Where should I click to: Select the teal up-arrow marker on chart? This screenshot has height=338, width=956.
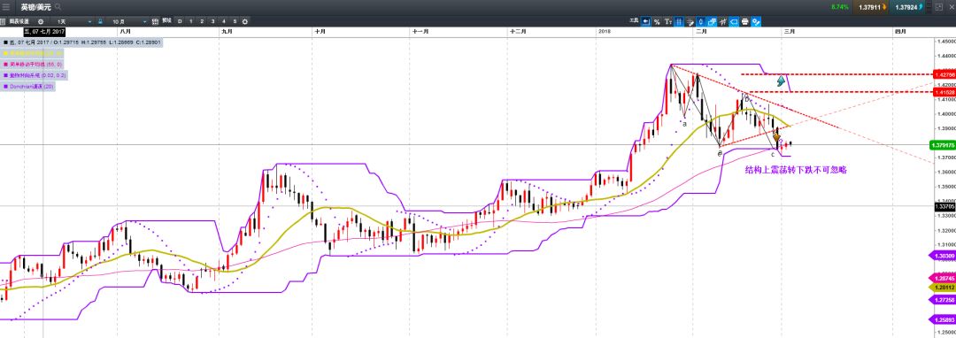782,81
